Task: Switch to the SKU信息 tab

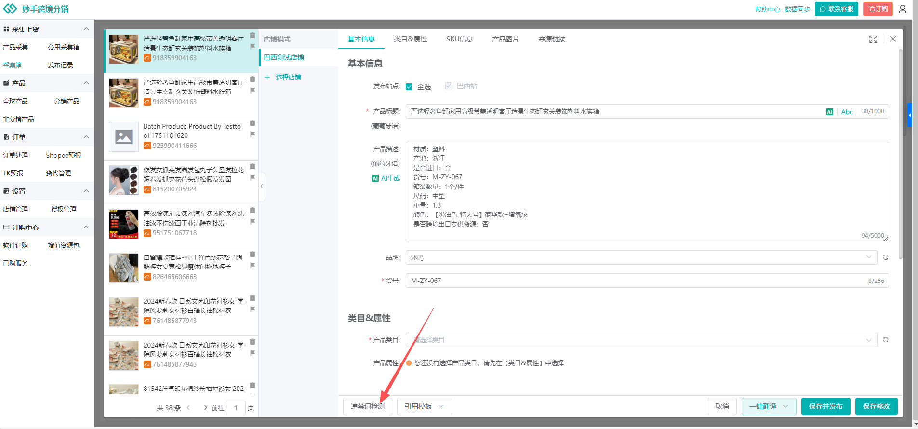Action: click(459, 39)
